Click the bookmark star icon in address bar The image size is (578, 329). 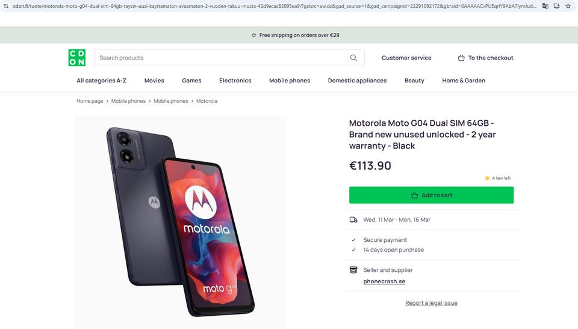click(x=568, y=6)
